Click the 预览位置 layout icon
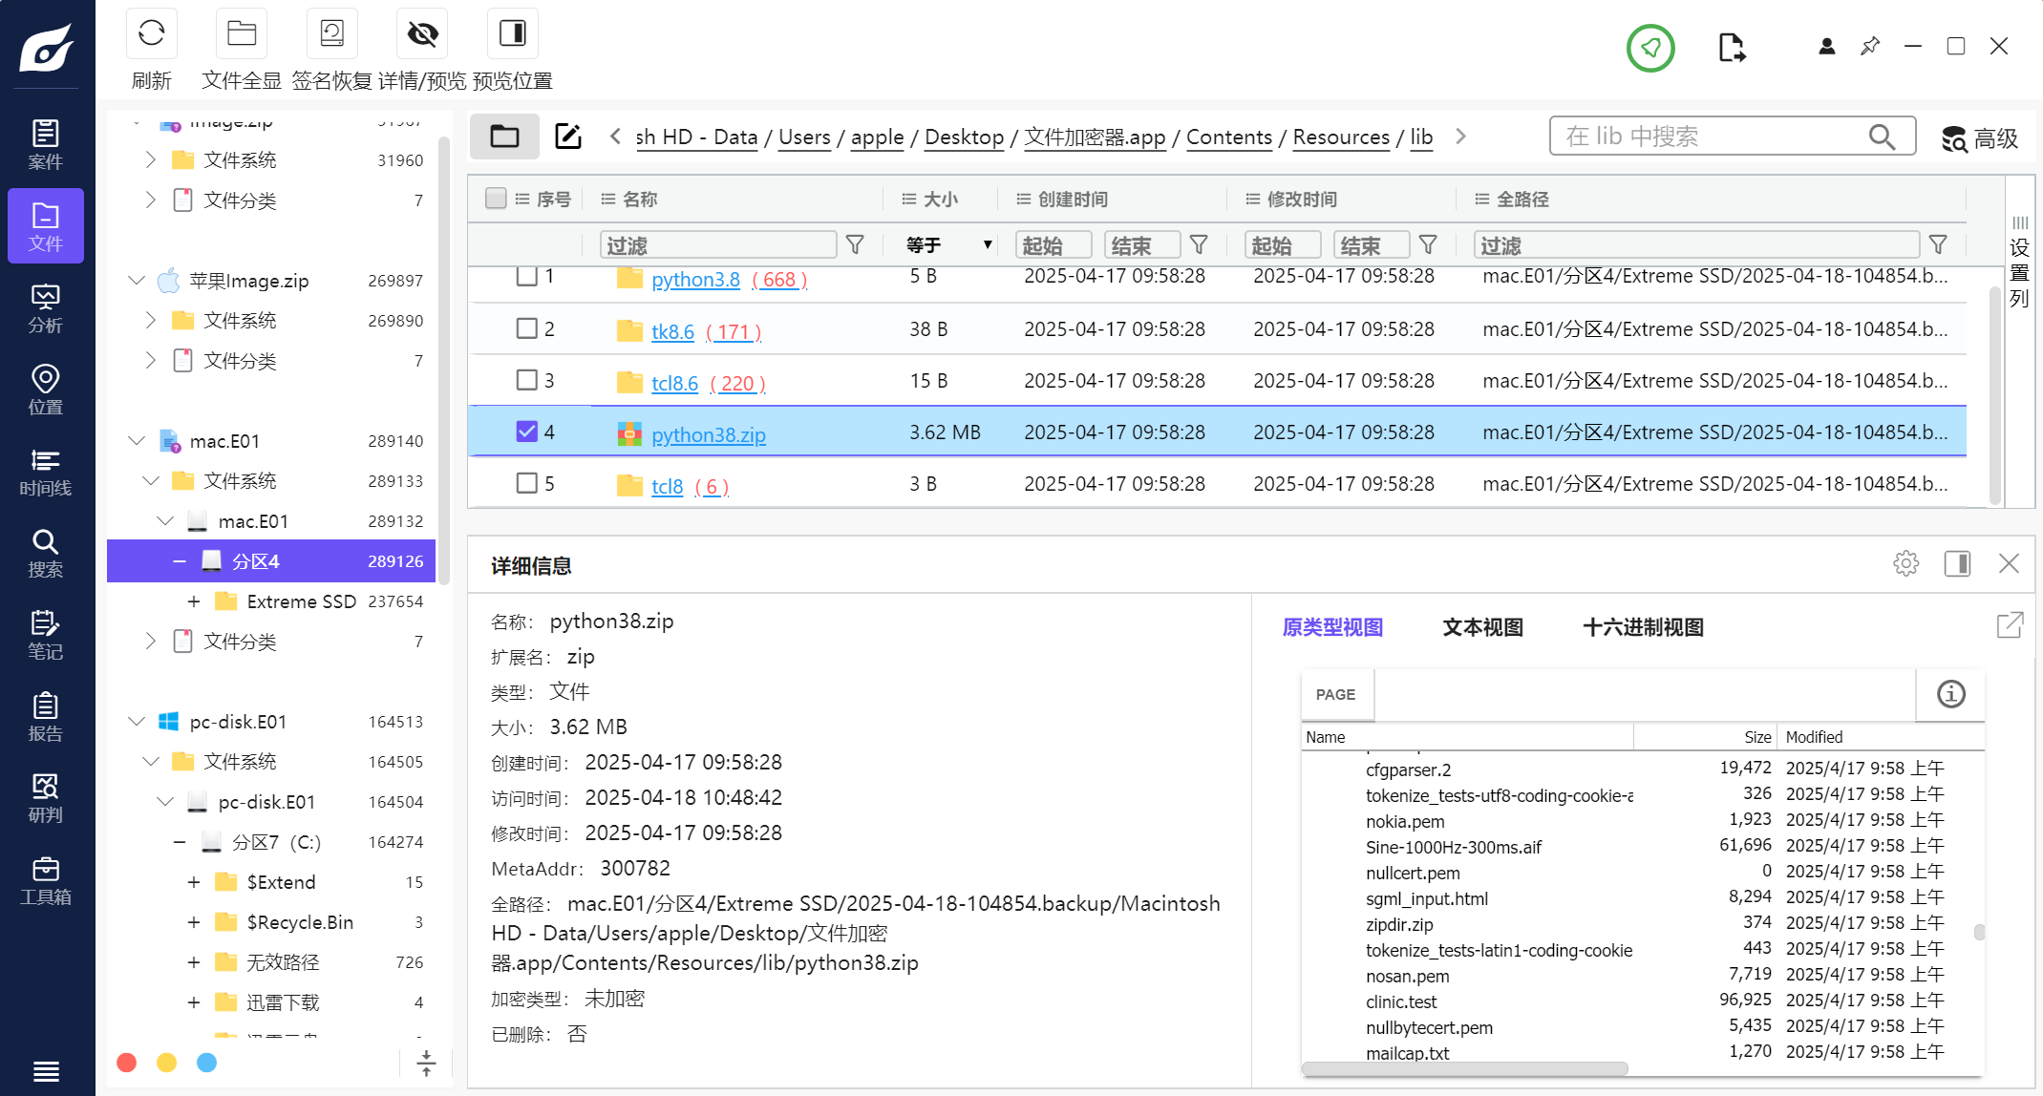2043x1096 pixels. tap(513, 34)
